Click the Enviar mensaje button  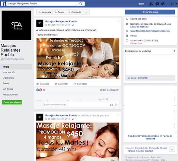[150, 12]
